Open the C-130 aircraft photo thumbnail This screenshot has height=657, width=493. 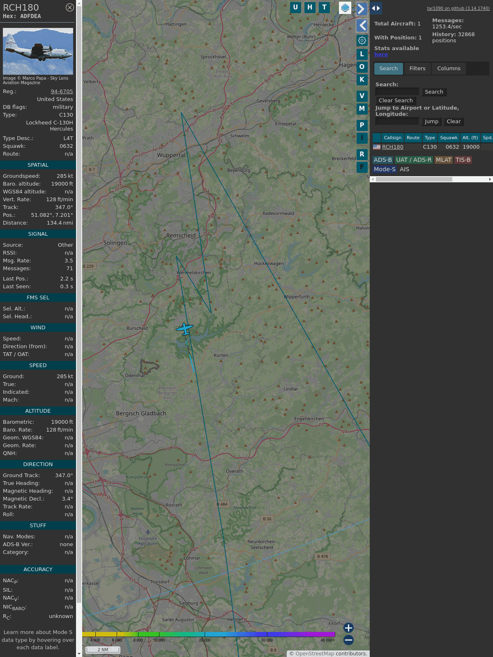(38, 51)
